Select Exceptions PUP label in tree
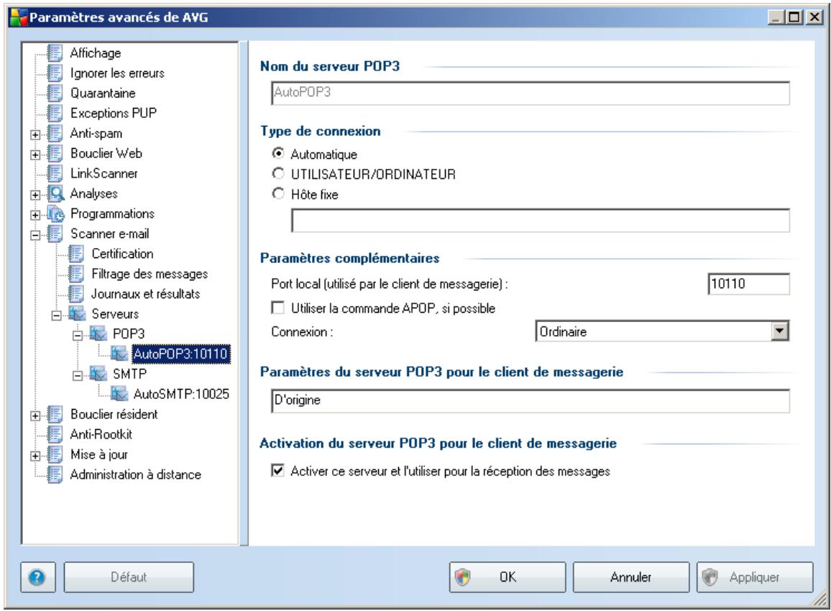This screenshot has width=831, height=611. [x=114, y=114]
